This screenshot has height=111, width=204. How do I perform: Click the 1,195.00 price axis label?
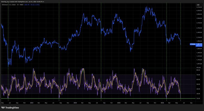click(199, 60)
